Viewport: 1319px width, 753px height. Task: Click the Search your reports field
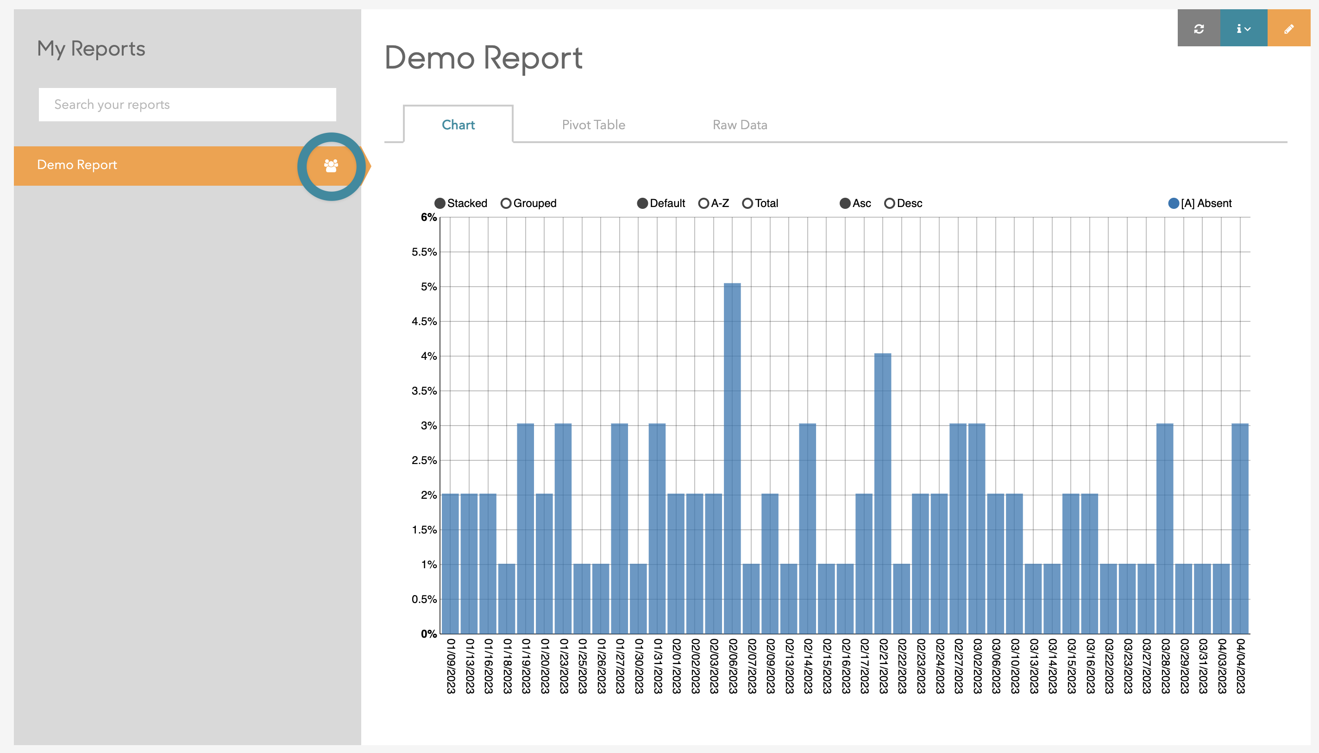point(187,105)
